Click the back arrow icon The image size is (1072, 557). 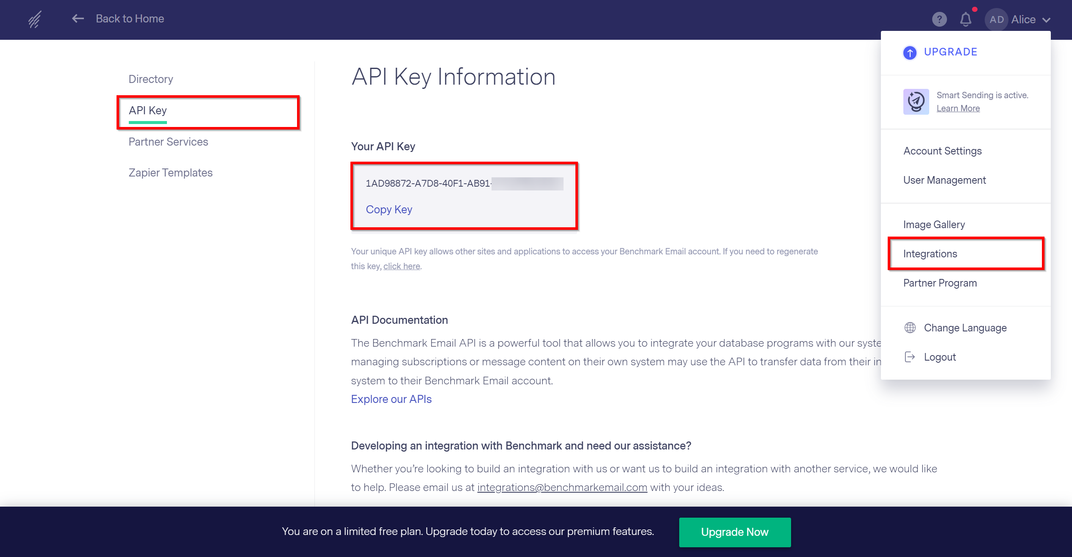tap(78, 19)
